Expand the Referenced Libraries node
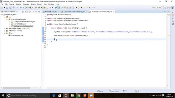The image size is (175, 98). click(x=5, y=31)
